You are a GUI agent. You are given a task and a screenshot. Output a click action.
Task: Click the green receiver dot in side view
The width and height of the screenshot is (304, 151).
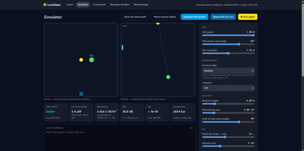[168, 77]
